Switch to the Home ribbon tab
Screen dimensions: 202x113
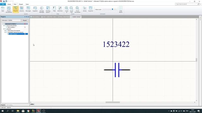(x=9, y=4)
